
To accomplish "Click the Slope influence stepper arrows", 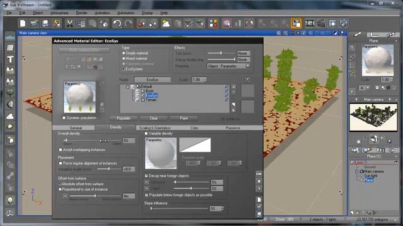I will click(222, 208).
